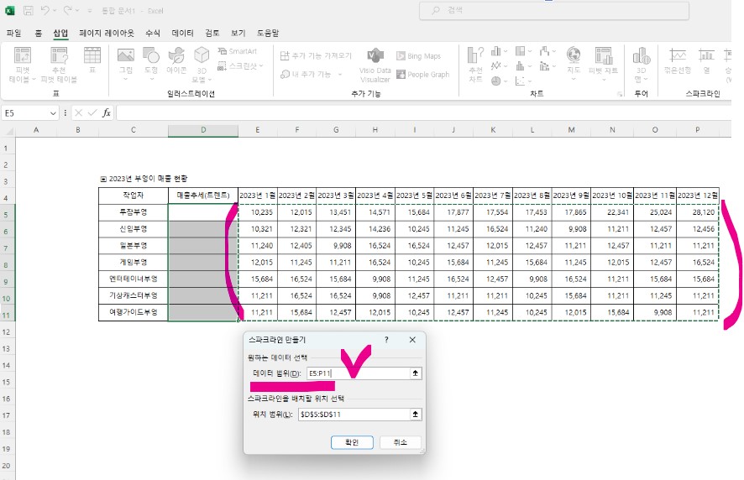Open Recommended PivotTables (추천 피벗 테이블)

pyautogui.click(x=59, y=65)
